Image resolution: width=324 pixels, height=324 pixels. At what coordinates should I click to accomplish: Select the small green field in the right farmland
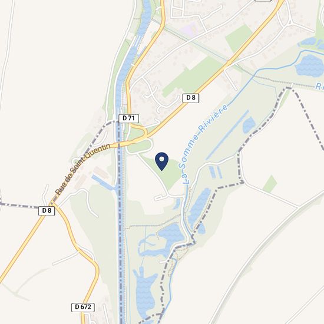[270, 184]
